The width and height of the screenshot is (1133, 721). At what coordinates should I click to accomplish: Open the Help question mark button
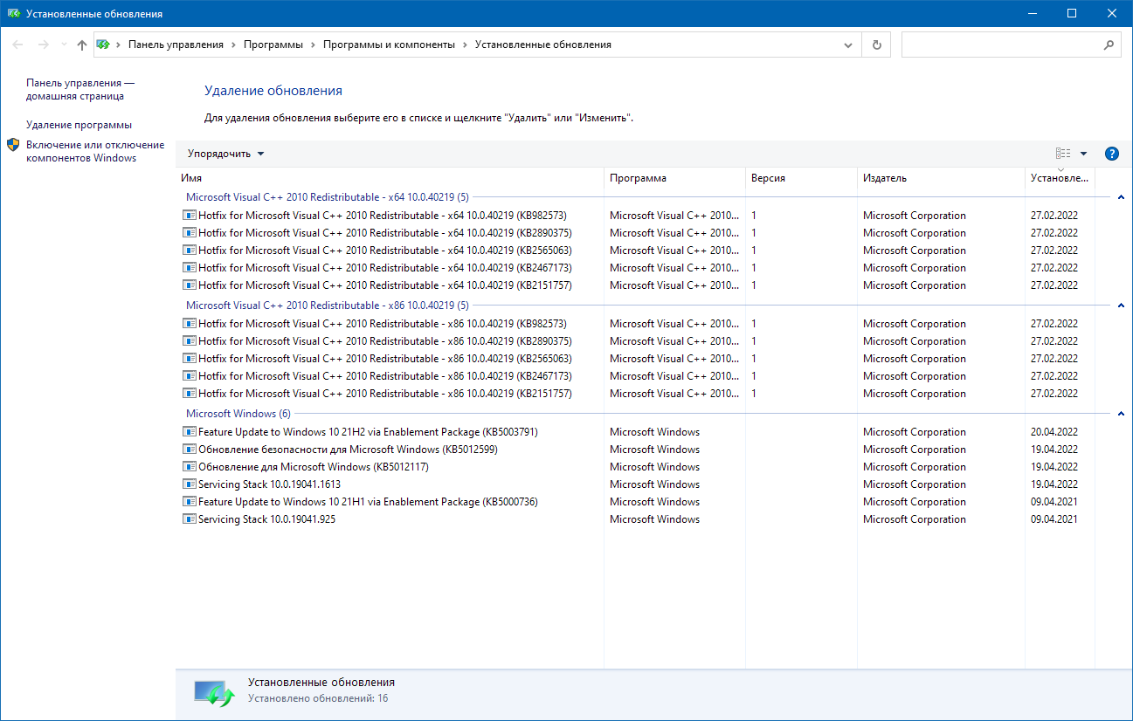(x=1112, y=154)
